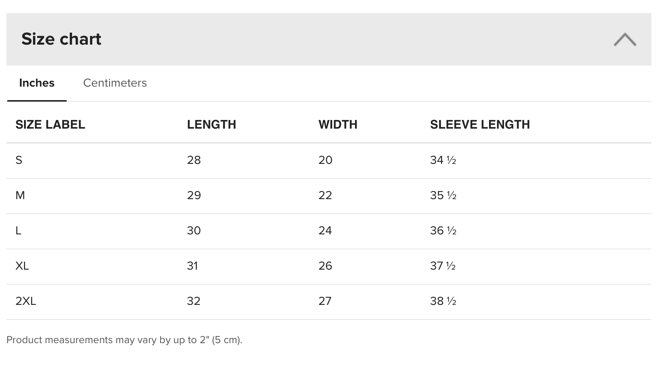Select the M size row label
Screen dimensions: 663x369
(x=20, y=195)
